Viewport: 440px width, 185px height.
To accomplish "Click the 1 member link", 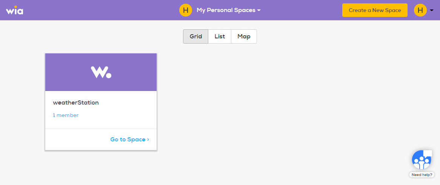I will pos(66,115).
